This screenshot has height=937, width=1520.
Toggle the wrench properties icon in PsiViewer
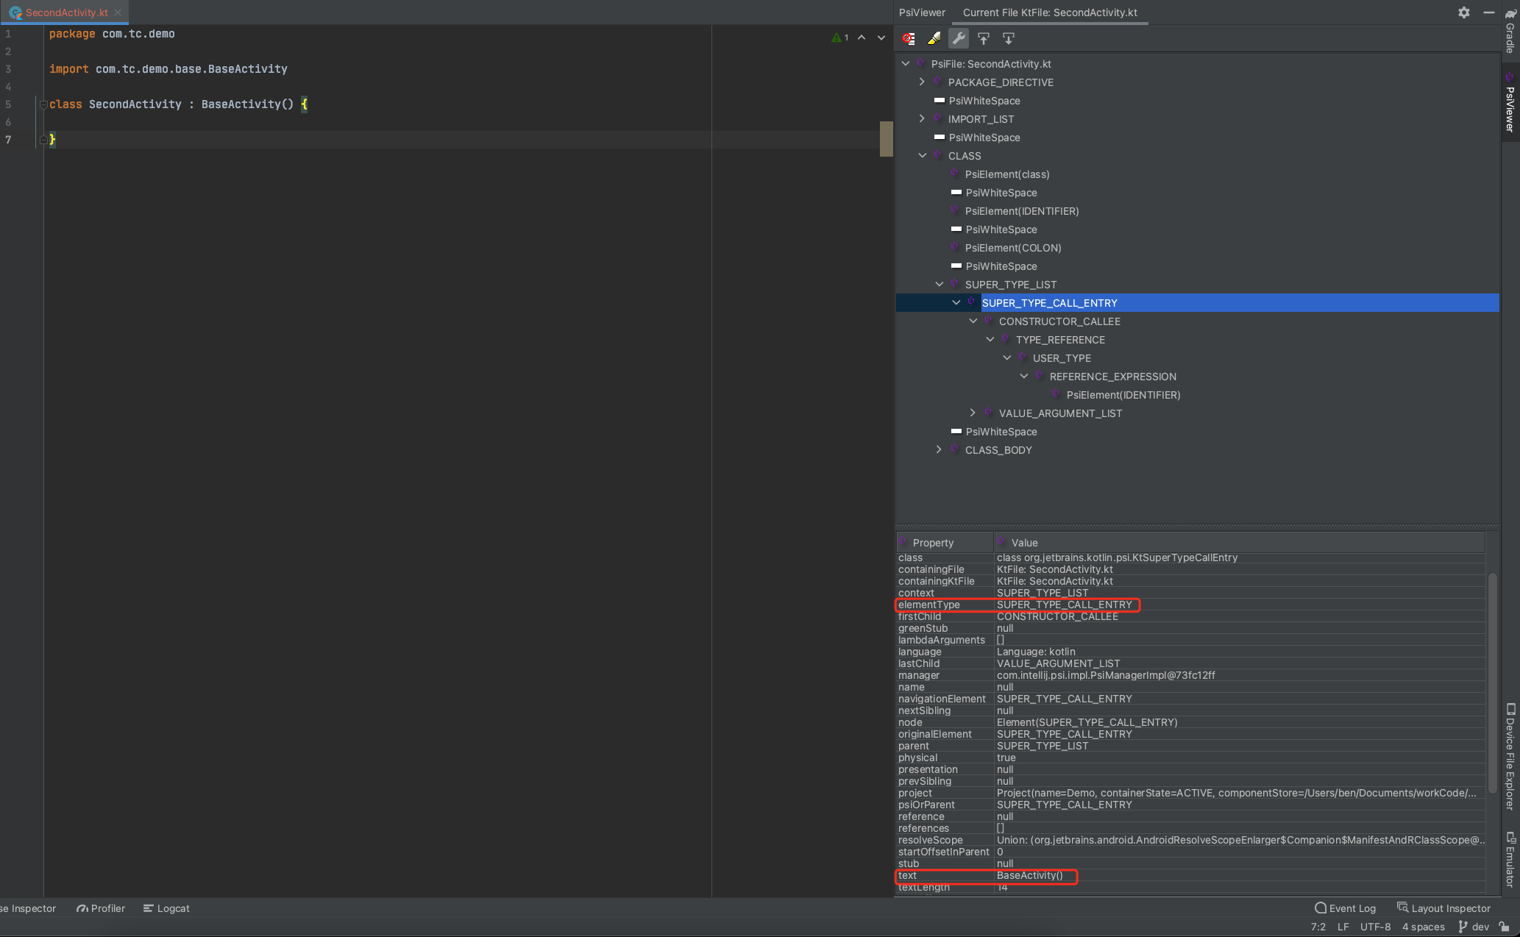(x=959, y=38)
